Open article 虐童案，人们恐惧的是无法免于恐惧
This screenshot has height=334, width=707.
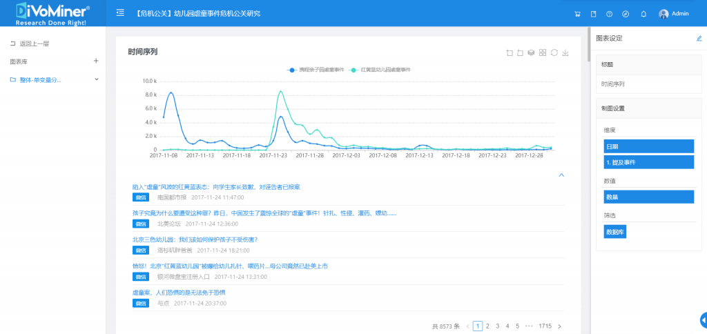pos(179,292)
